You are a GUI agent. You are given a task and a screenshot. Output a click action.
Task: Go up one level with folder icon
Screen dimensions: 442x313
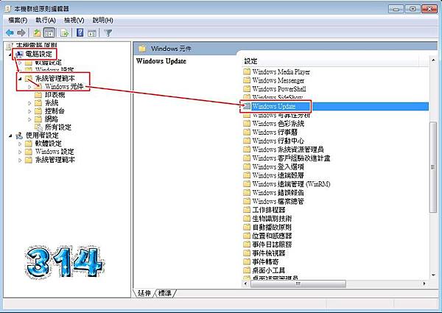point(37,33)
